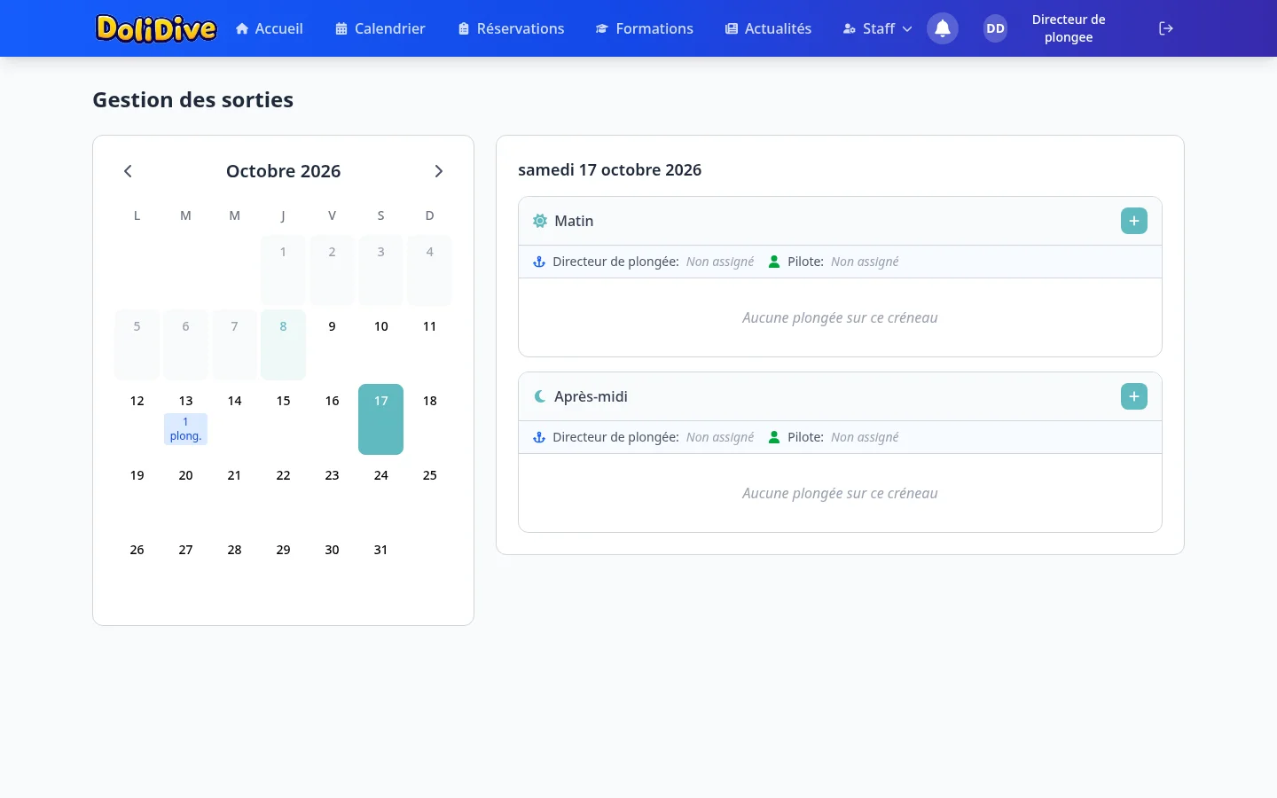The height and width of the screenshot is (798, 1277).
Task: Click the Matin Directeur de plongée Non assigné
Action: [720, 262]
